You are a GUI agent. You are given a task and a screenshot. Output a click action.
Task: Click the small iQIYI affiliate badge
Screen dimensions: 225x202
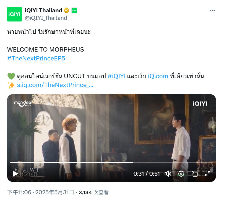[x=74, y=10]
